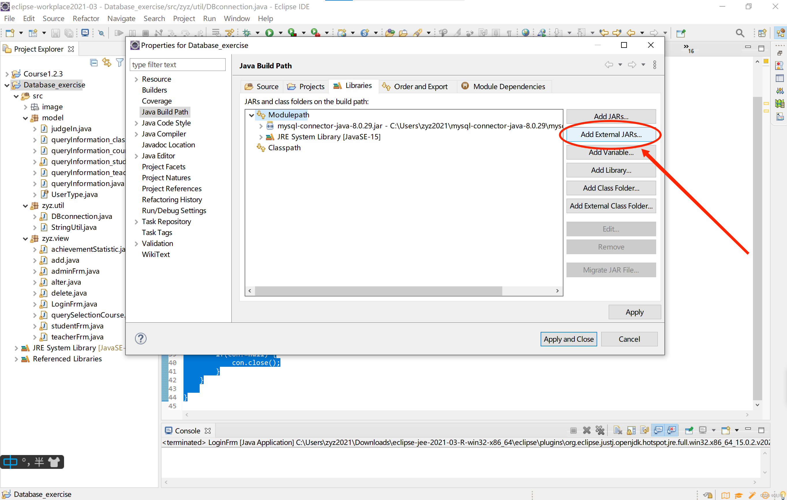Expand JRE System Library in build path list
Screen dimensions: 787x500
[x=261, y=137]
